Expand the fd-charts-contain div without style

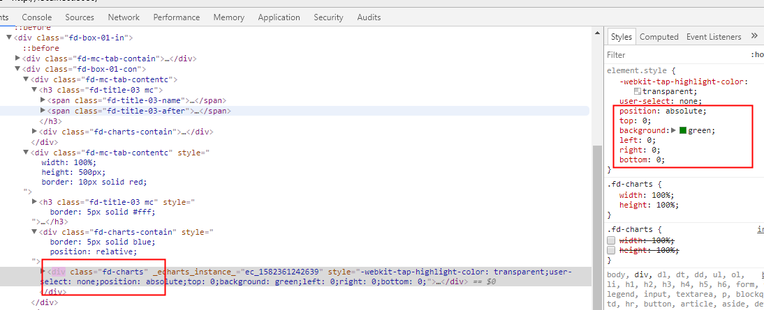pyautogui.click(x=34, y=131)
